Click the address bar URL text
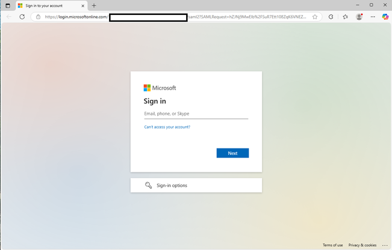Viewport: 392px width, 250px height. tap(175, 17)
